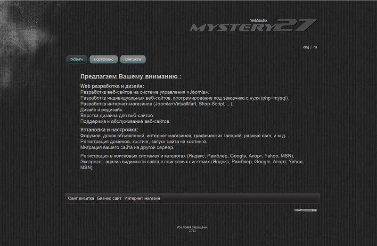The width and height of the screenshot is (377, 246).
Task: Click the heading Предлагаем Вашему вниманию
Action: (131, 76)
